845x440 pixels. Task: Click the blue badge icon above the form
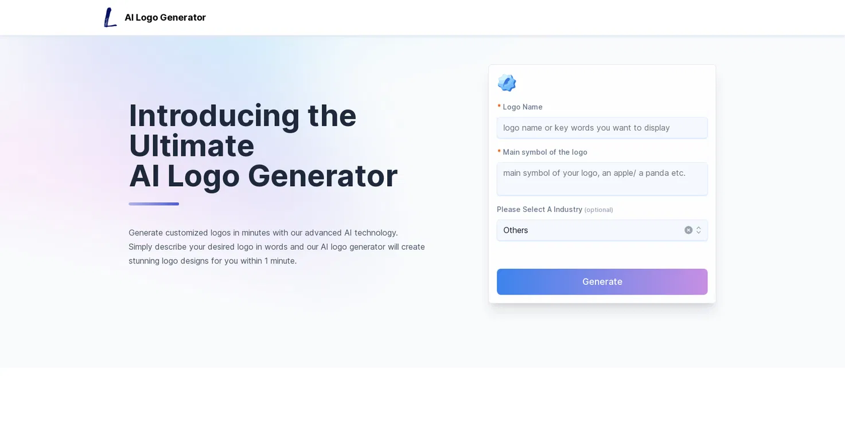point(507,82)
